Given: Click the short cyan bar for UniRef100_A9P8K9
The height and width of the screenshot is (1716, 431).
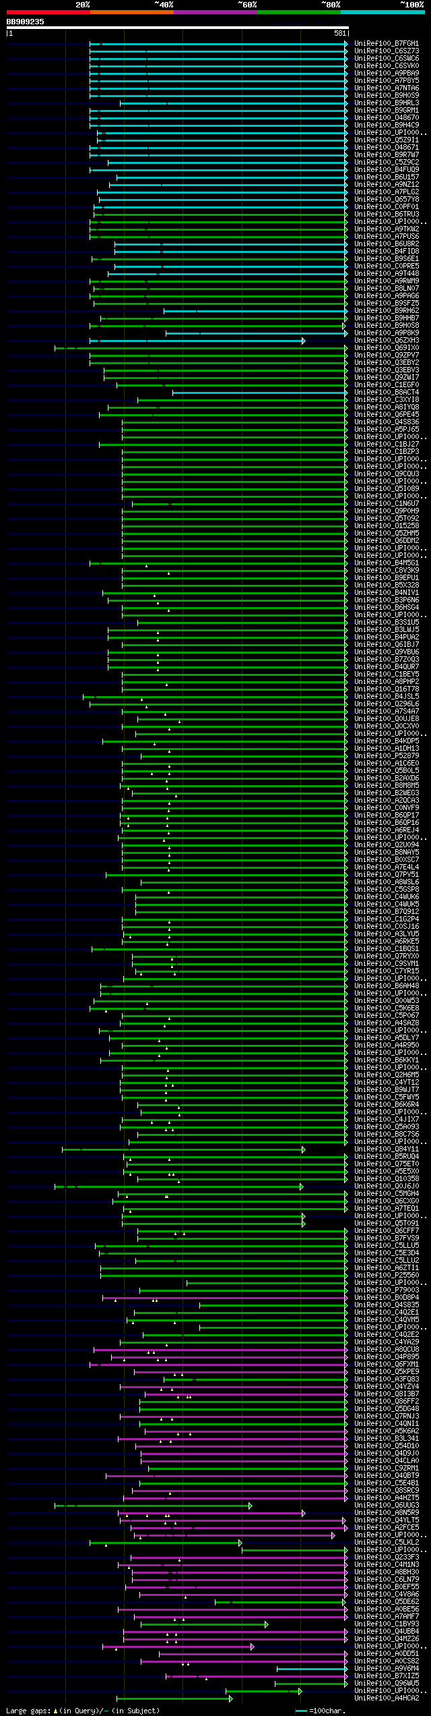Looking at the screenshot, I should (x=257, y=333).
